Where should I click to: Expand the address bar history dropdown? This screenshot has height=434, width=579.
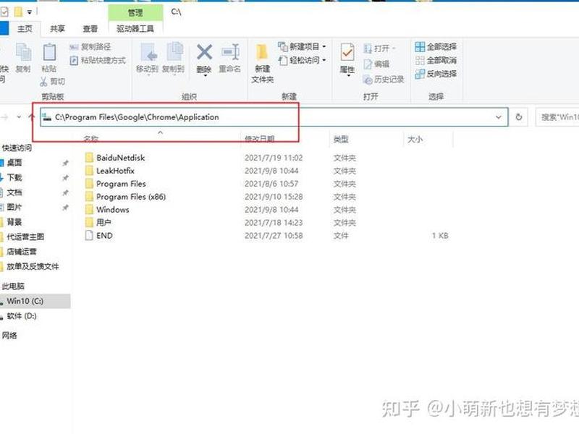click(x=499, y=117)
